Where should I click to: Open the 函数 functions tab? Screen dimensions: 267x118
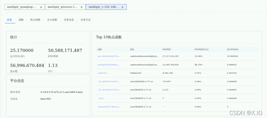point(21,20)
